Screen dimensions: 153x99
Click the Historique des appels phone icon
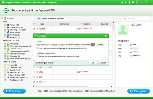(8, 51)
